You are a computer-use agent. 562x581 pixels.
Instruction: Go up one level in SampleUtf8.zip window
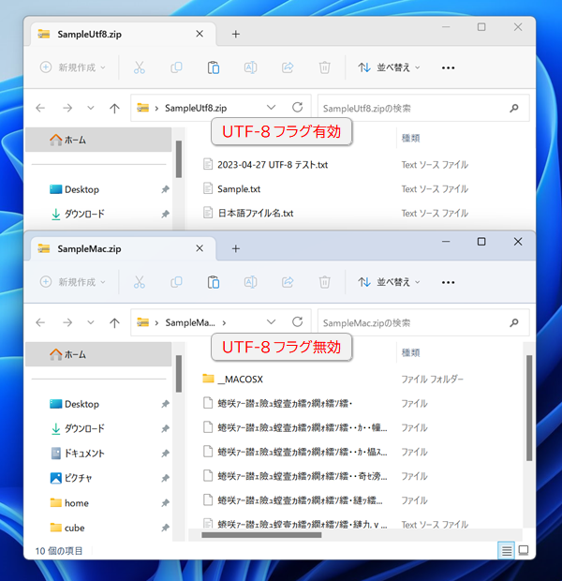click(114, 108)
